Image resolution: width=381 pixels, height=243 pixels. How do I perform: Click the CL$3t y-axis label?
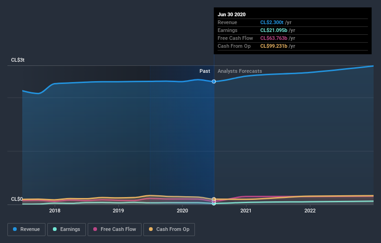click(x=18, y=60)
